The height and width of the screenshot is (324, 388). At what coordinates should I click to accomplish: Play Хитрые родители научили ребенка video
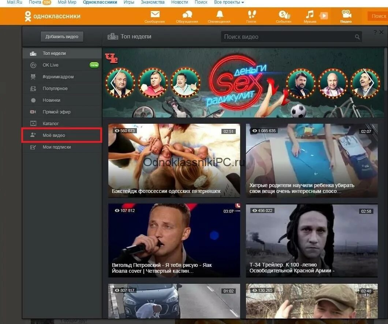(311, 160)
